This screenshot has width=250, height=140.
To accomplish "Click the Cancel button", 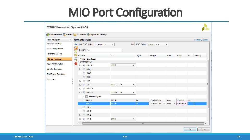I will [203, 129].
